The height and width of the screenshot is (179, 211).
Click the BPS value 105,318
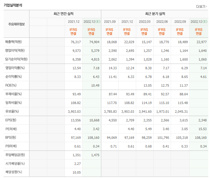pyautogui.click(x=182, y=138)
